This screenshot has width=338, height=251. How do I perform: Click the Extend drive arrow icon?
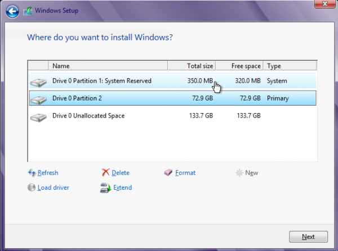click(x=106, y=188)
